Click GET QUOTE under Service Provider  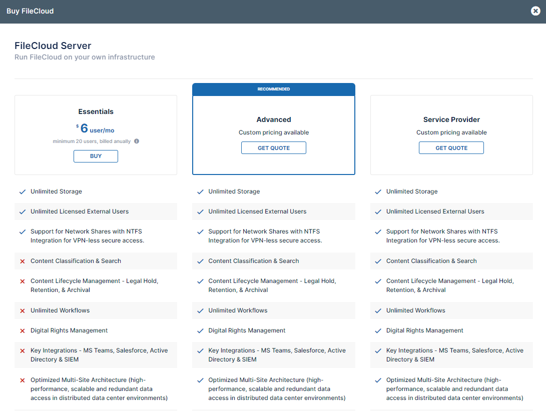tap(451, 148)
